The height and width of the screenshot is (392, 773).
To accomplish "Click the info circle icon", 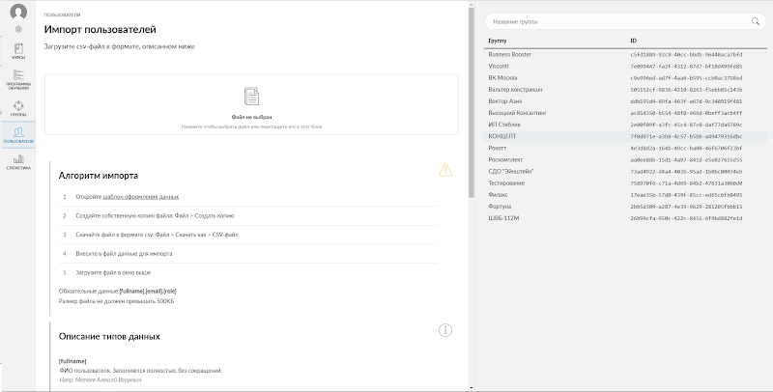I will [445, 330].
